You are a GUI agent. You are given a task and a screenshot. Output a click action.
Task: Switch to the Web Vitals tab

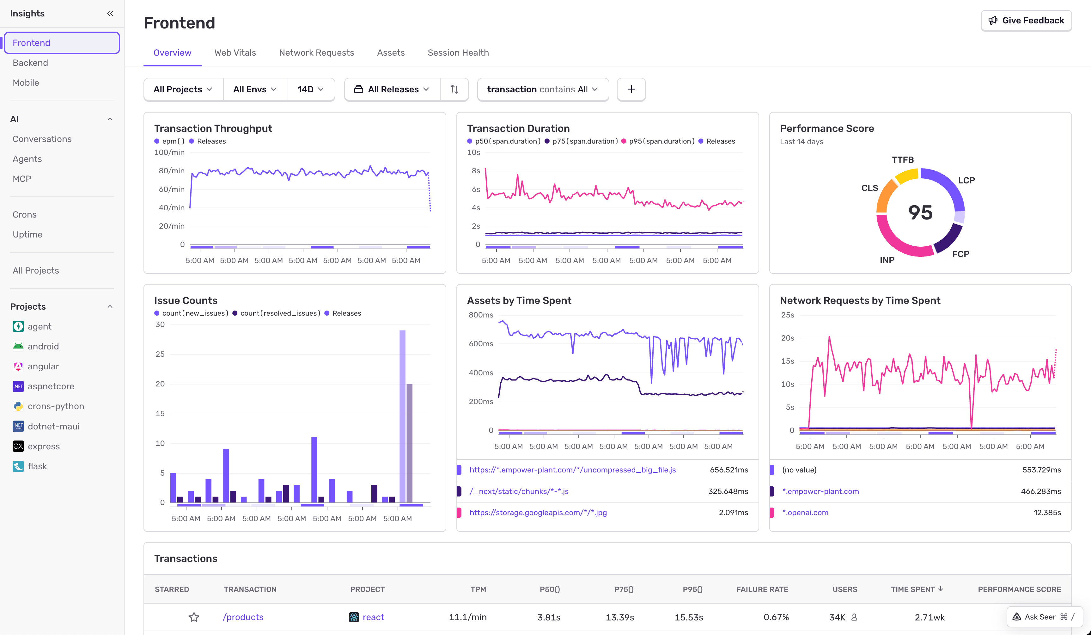click(235, 53)
